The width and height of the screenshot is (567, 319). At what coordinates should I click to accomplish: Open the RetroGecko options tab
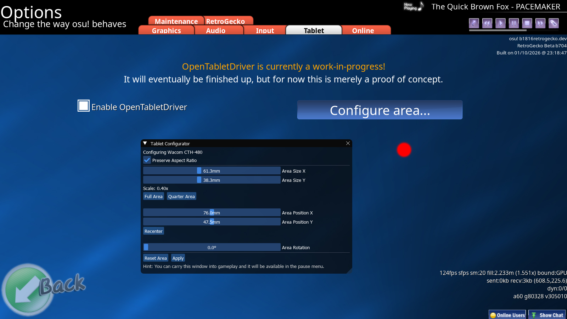click(225, 21)
